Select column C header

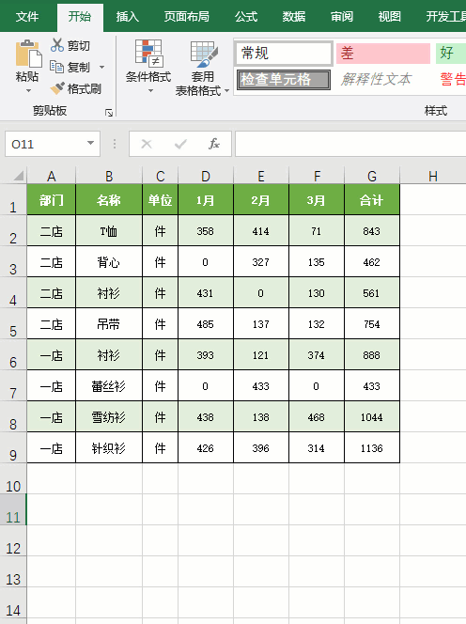click(x=160, y=176)
